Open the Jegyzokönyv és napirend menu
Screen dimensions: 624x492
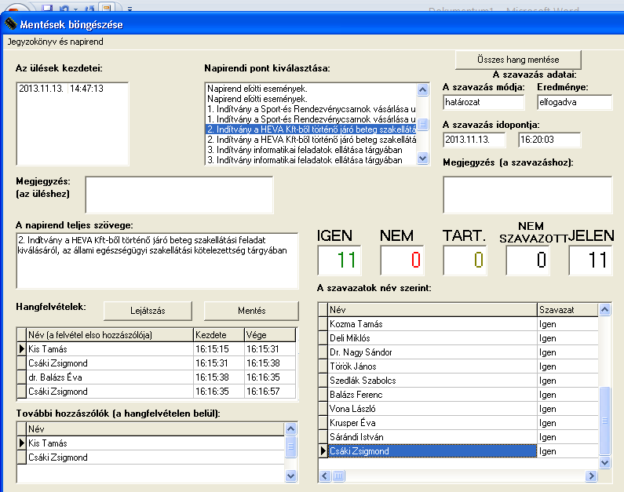[x=55, y=42]
